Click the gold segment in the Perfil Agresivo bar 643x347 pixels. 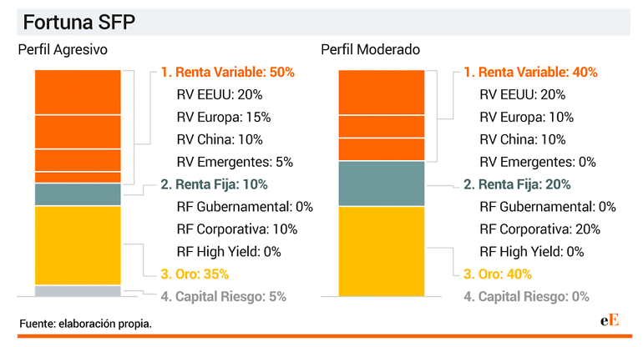pos(78,245)
